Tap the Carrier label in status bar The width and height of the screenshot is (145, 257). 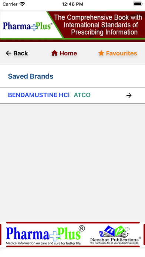pos(10,4)
